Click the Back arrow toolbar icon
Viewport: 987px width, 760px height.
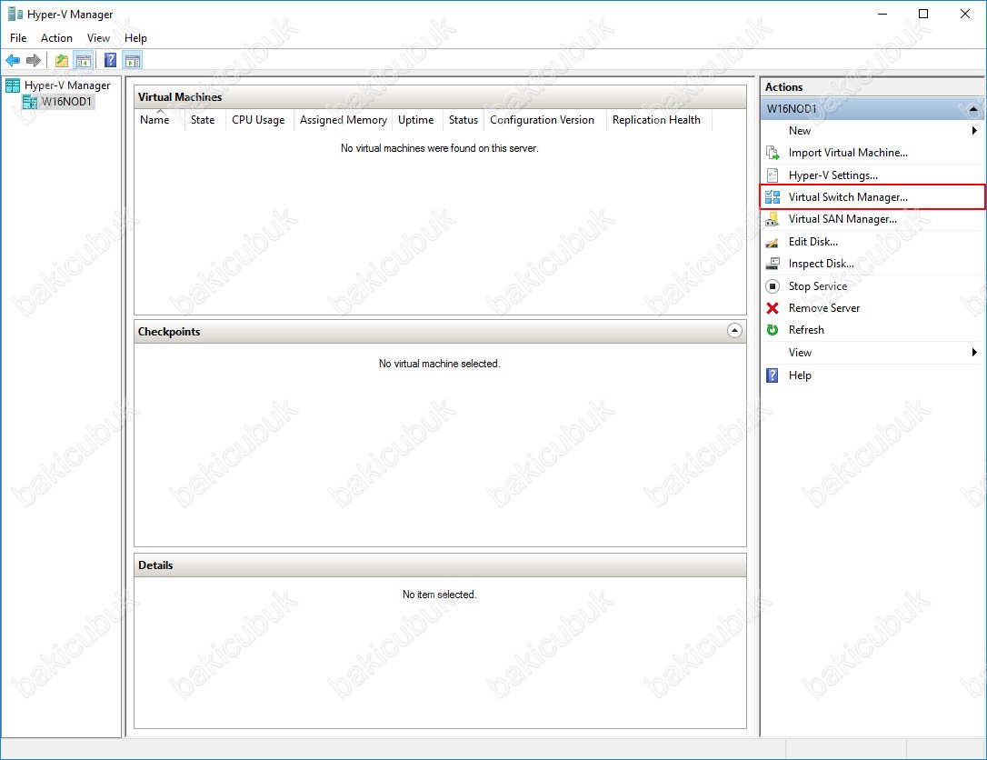click(x=13, y=60)
